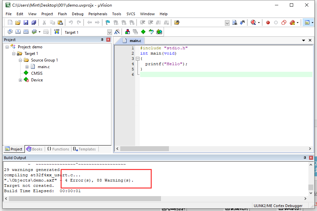Click line 4 printf code text
The image size is (317, 211).
(x=166, y=64)
